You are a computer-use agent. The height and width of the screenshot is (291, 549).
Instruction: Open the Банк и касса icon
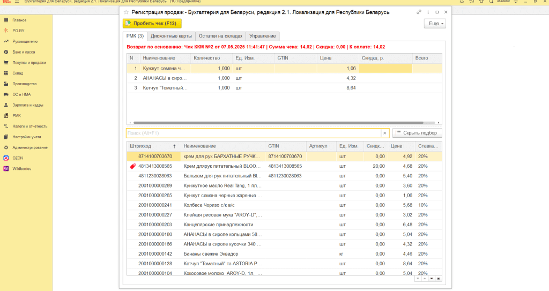tap(6, 52)
